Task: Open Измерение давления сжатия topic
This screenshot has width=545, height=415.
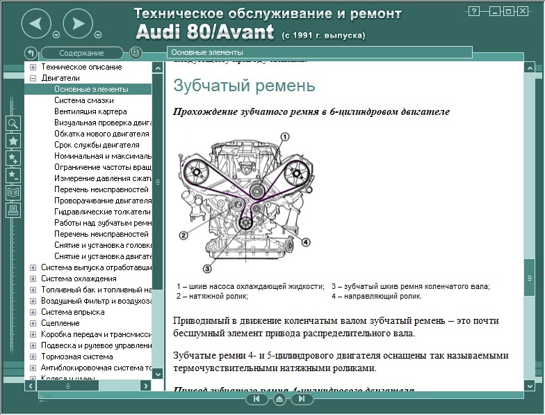Action: (x=103, y=178)
